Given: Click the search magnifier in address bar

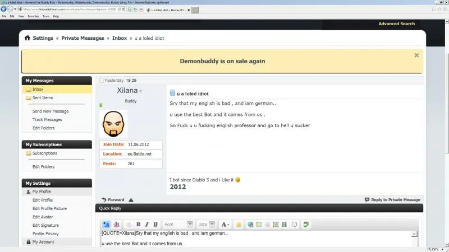Looking at the screenshot, I should [120, 9].
